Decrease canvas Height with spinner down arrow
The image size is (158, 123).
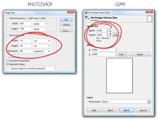click(x=108, y=36)
